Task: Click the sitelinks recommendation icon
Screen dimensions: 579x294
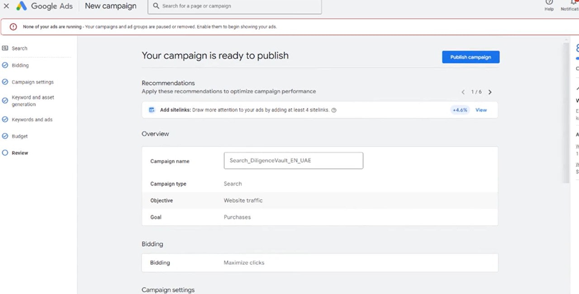Action: coord(152,110)
